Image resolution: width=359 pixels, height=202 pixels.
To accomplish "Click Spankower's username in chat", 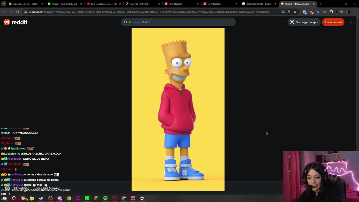I will pyautogui.click(x=18, y=148).
